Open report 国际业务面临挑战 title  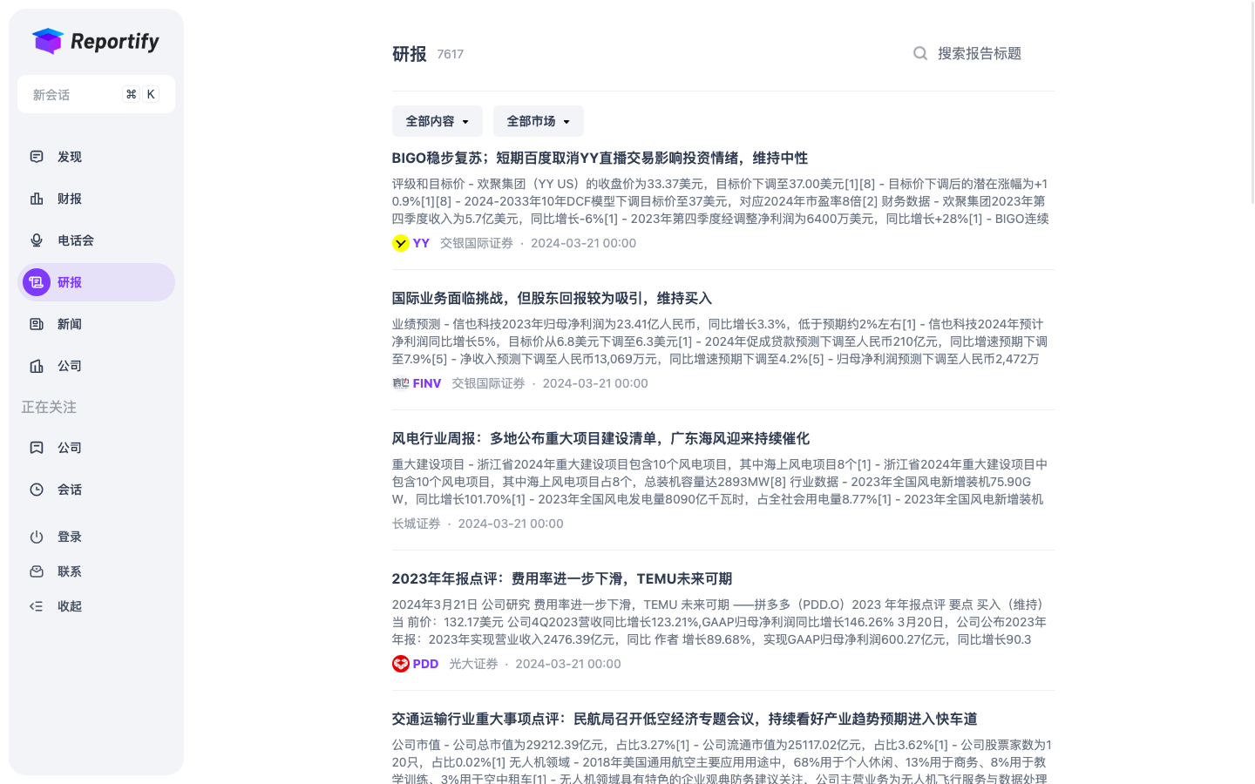[x=552, y=298]
